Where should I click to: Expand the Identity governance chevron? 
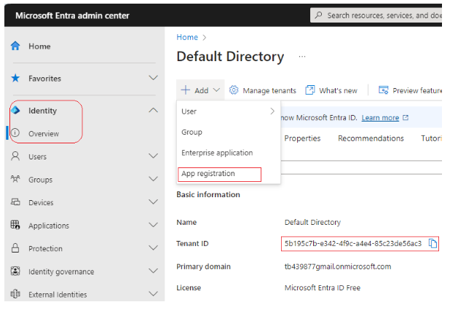point(153,271)
